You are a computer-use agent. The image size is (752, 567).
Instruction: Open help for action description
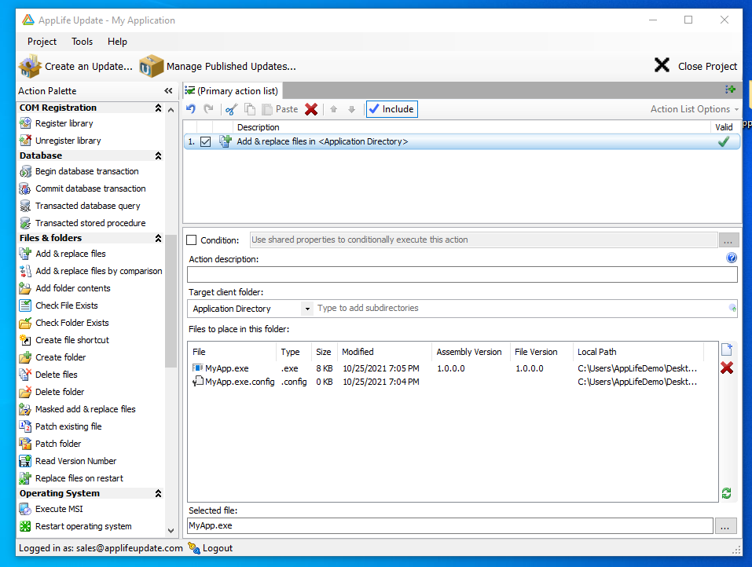[x=732, y=258]
